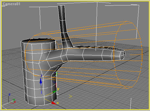
Task: Click the yellow Y label of the gizmo
Action: coord(58,89)
